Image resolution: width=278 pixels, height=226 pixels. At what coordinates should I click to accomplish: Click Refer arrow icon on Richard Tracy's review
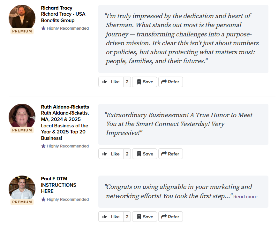coord(164,82)
